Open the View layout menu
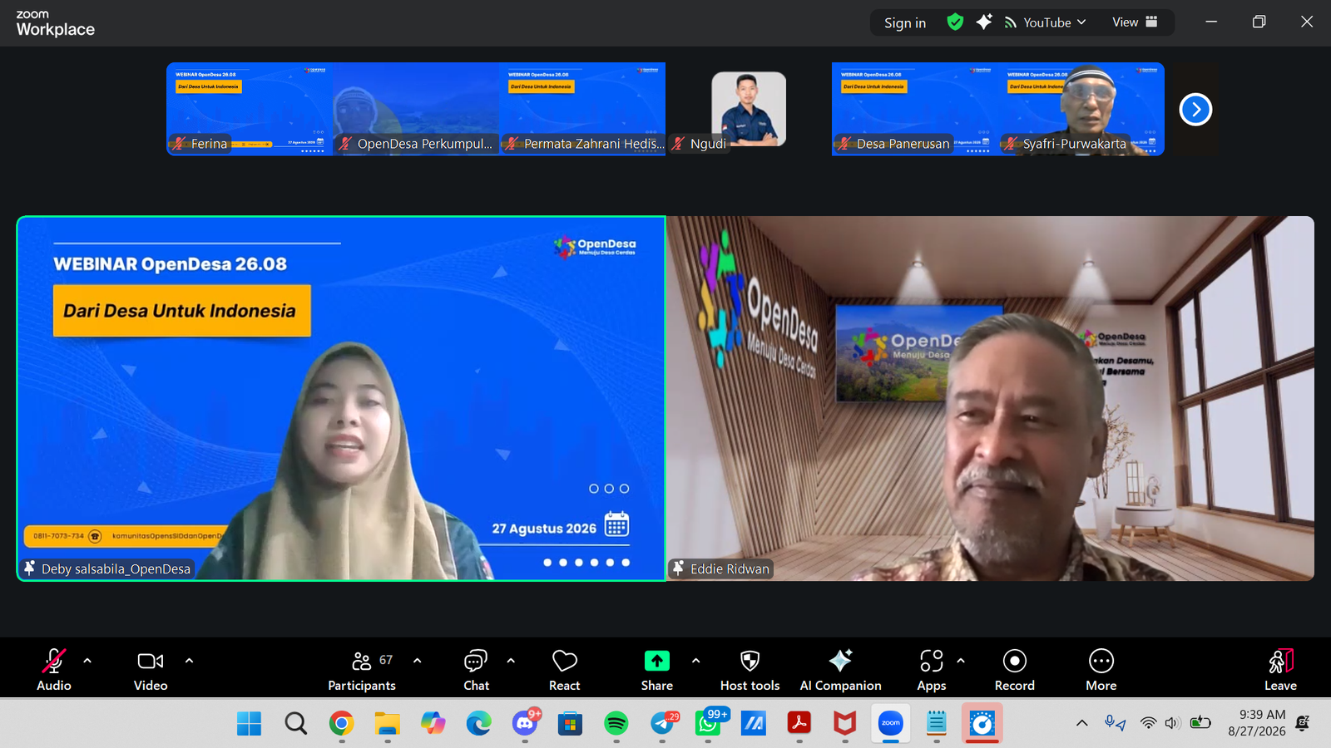This screenshot has width=1331, height=748. 1135,22
